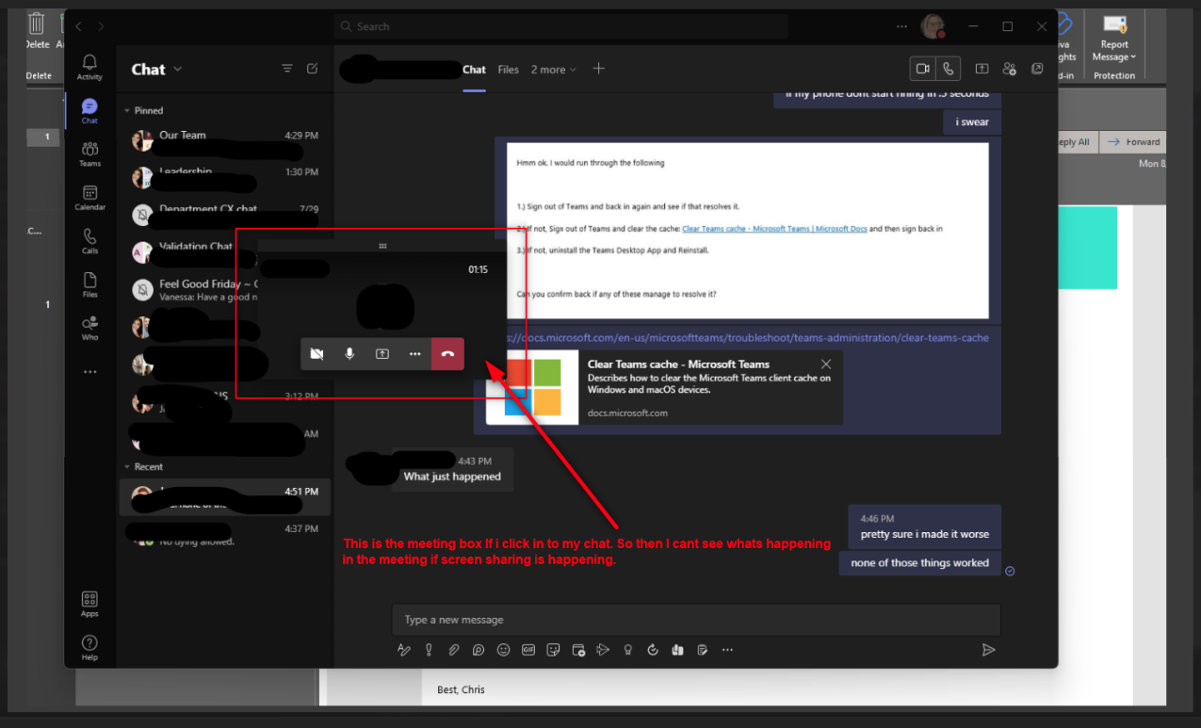
Task: Show more apps via sidebar ellipsis
Action: 89,372
